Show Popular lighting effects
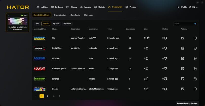The width and height of the screenshot is (205, 106). point(46,24)
